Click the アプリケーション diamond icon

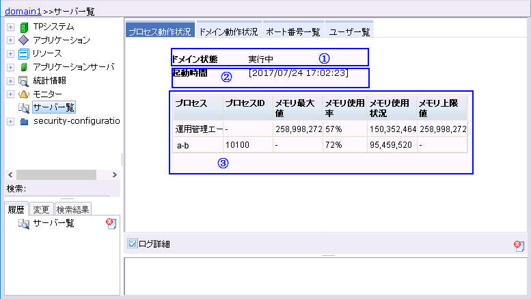pyautogui.click(x=24, y=40)
